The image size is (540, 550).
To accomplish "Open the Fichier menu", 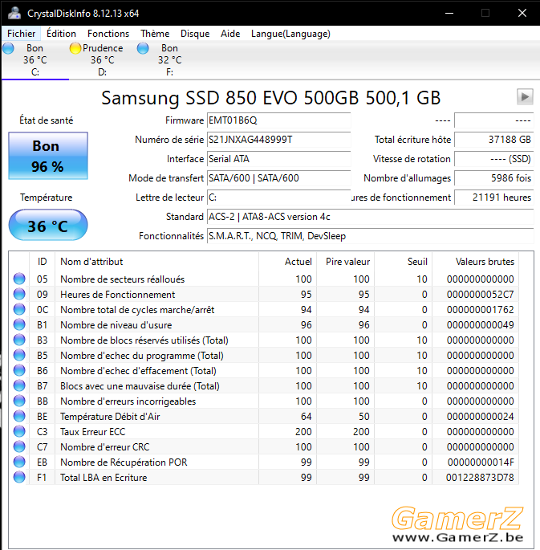I will pyautogui.click(x=21, y=34).
